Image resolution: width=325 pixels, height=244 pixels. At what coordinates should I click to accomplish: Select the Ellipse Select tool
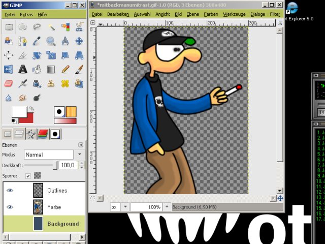click(23, 27)
